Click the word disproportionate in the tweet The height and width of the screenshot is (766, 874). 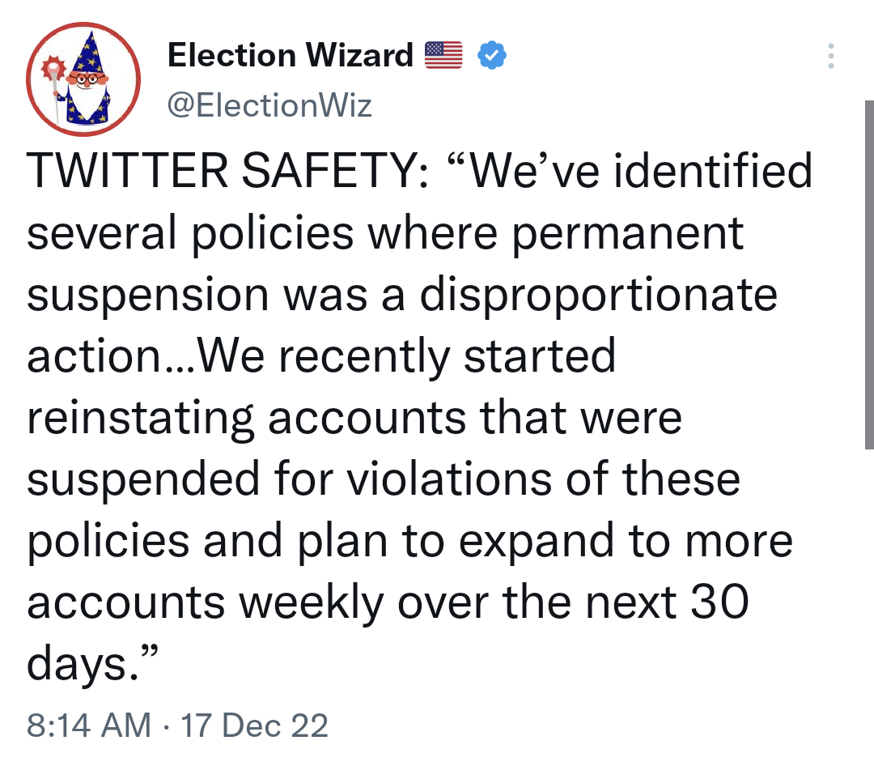pyautogui.click(x=598, y=295)
